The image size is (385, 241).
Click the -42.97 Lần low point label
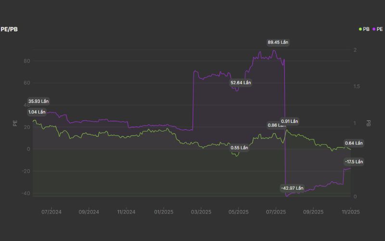(x=293, y=187)
